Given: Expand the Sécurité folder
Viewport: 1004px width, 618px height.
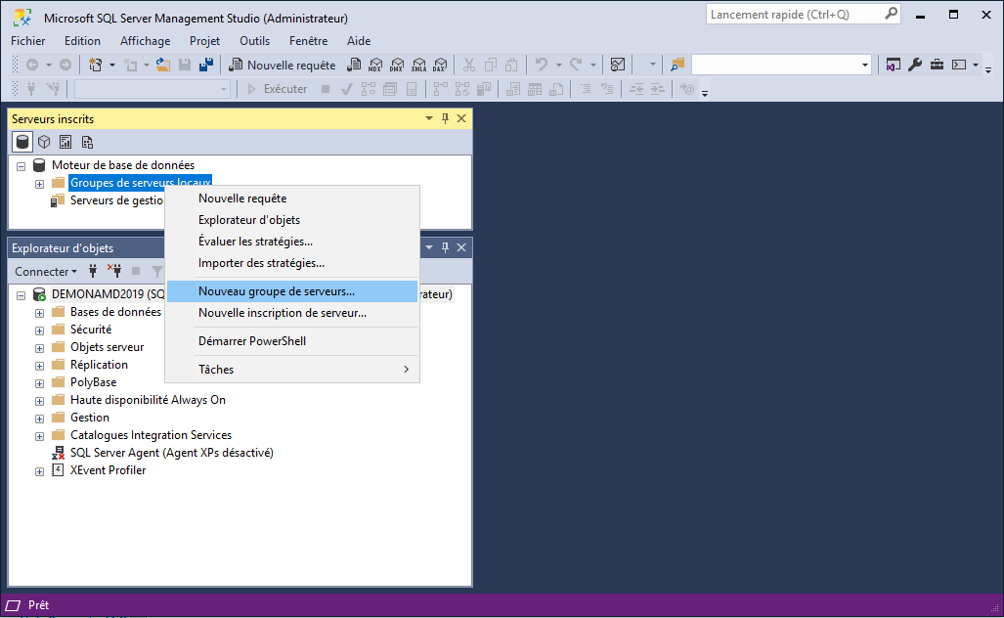Looking at the screenshot, I should (40, 331).
